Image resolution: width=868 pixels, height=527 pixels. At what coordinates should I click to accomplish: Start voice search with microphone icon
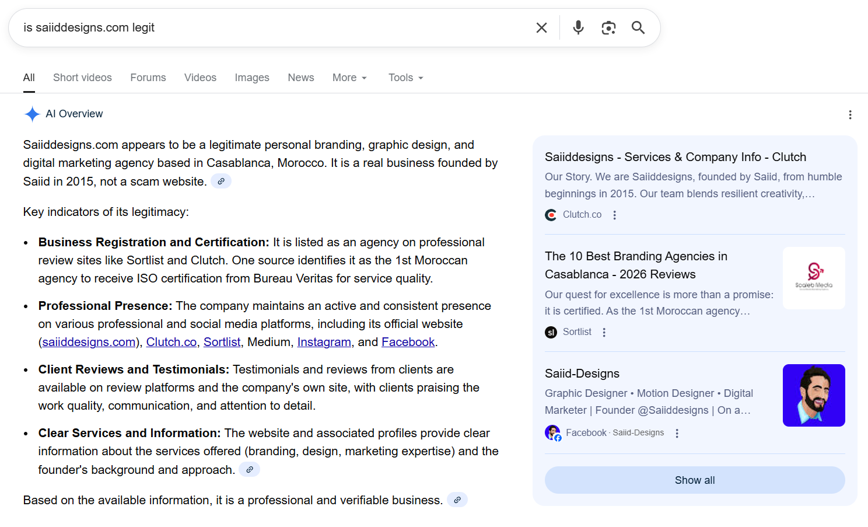[x=578, y=27]
